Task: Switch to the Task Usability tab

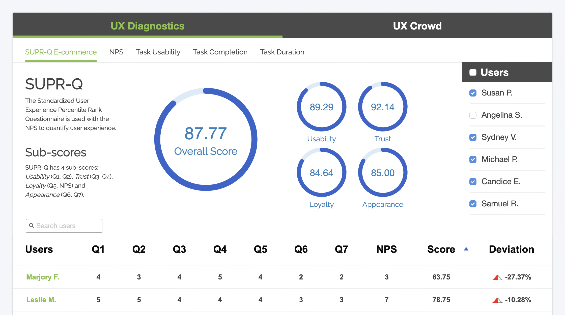Action: pyautogui.click(x=158, y=52)
